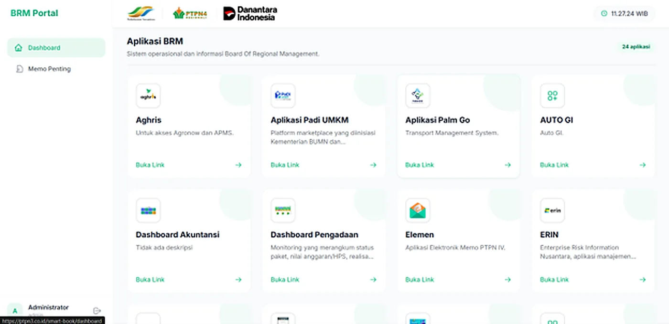
Task: Open the Dashboard sidebar item
Action: tap(56, 48)
